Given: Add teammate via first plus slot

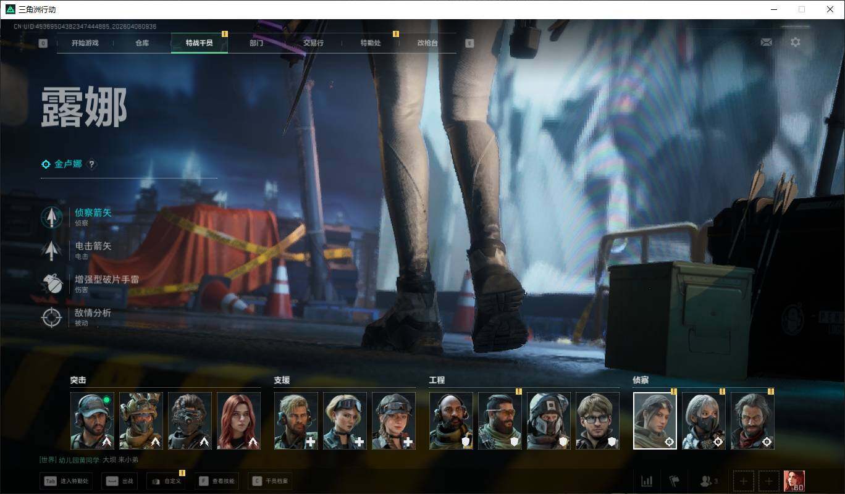Looking at the screenshot, I should [744, 481].
